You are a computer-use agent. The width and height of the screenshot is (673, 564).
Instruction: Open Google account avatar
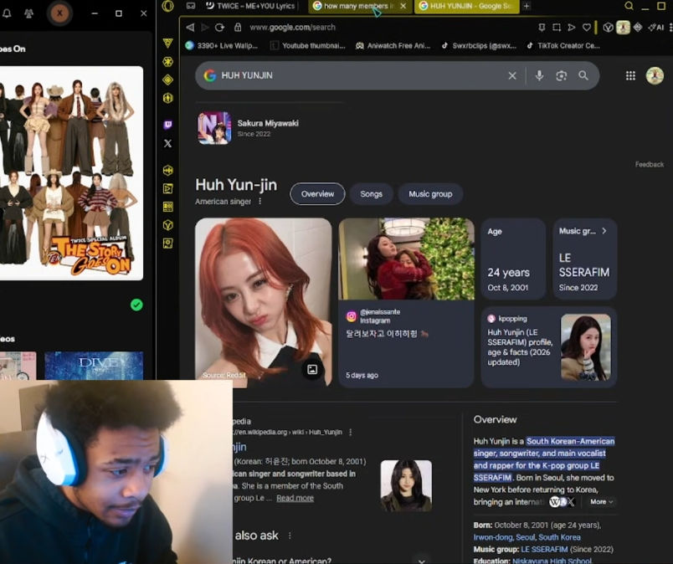(x=655, y=76)
